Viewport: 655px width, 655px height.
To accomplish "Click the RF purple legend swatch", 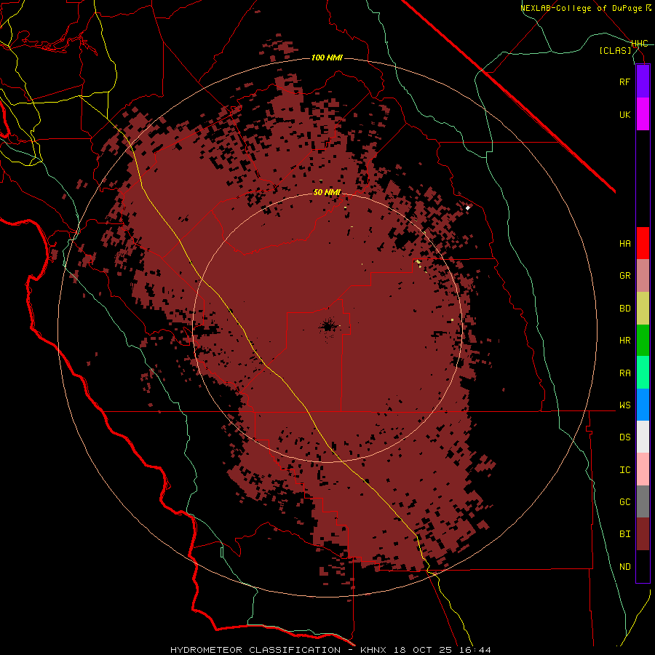I will 643,82.
